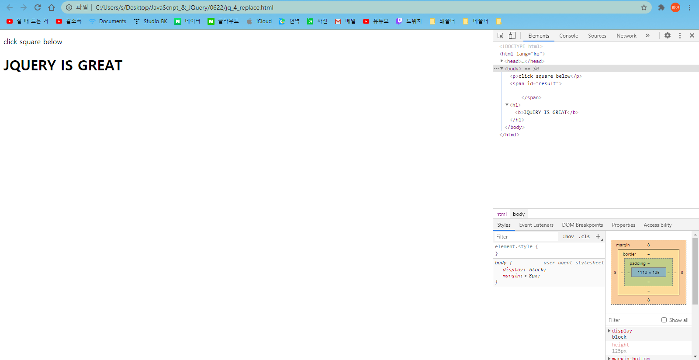Click the body breadcrumb
Image resolution: width=699 pixels, height=360 pixels.
[x=519, y=214]
